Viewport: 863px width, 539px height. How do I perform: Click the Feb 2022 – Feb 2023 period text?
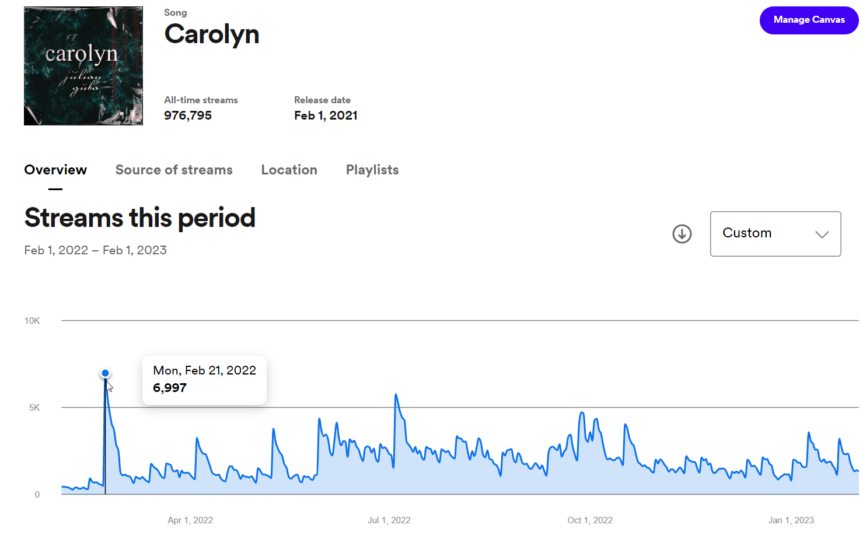(x=96, y=250)
